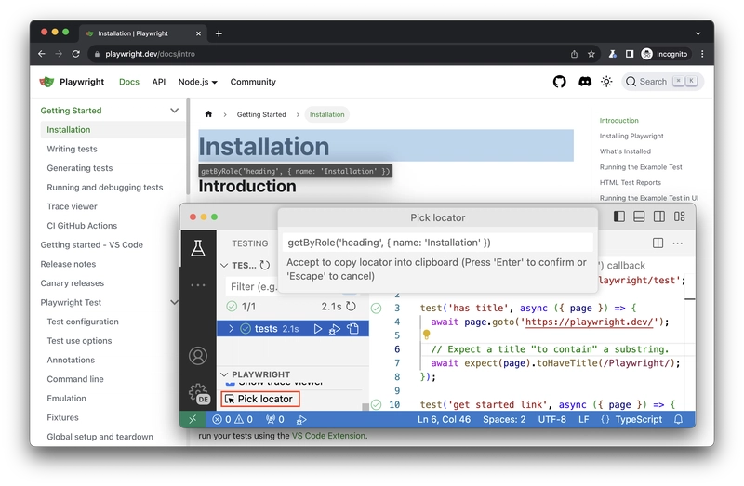Rerun last run icon beside 2.1s
The width and height of the screenshot is (744, 486).
351,307
